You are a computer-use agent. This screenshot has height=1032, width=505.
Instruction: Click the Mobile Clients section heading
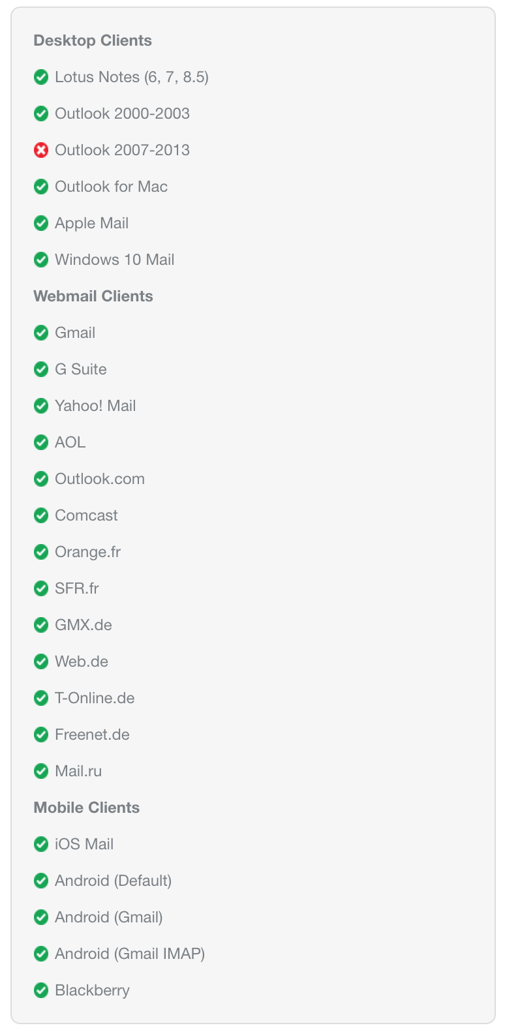tap(87, 808)
